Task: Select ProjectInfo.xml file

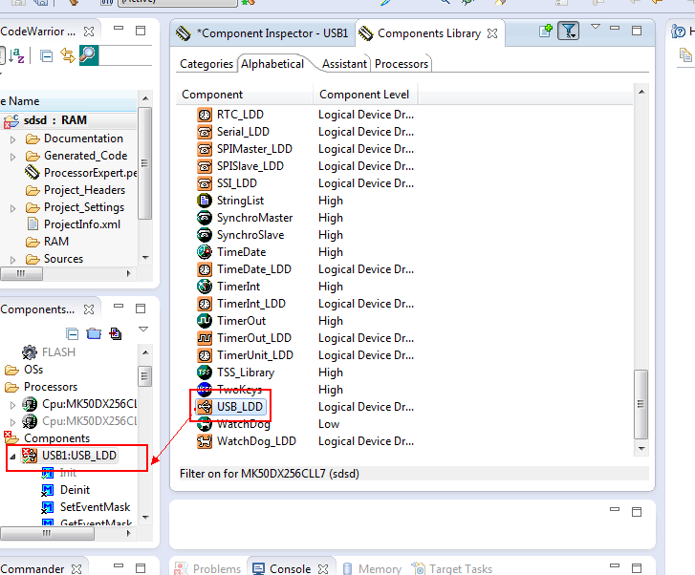Action: 74,224
